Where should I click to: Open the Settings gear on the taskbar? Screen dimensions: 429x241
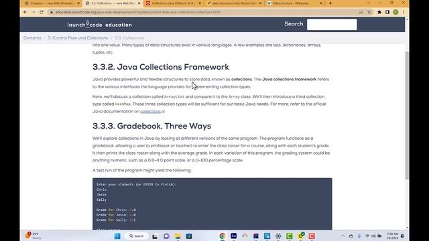278,236
